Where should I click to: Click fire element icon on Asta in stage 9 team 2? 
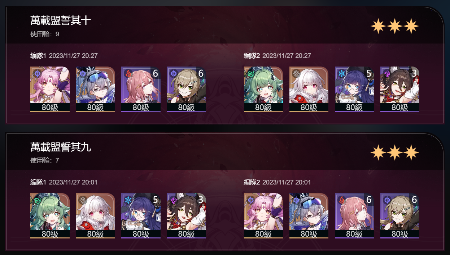[x=341, y=200]
